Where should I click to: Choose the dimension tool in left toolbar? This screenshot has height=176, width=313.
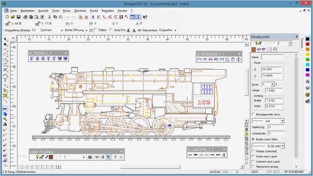click(x=5, y=75)
